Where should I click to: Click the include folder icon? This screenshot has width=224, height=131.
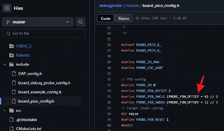[12, 64]
